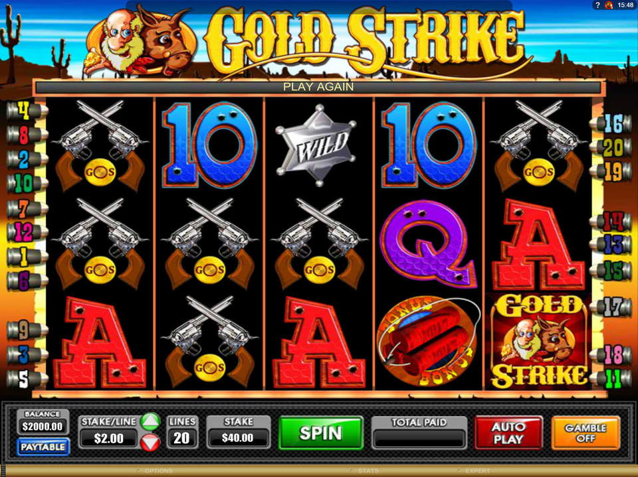Viewport: 638px width, 477px height.
Task: Open the STATS tab at bottom
Action: [367, 471]
